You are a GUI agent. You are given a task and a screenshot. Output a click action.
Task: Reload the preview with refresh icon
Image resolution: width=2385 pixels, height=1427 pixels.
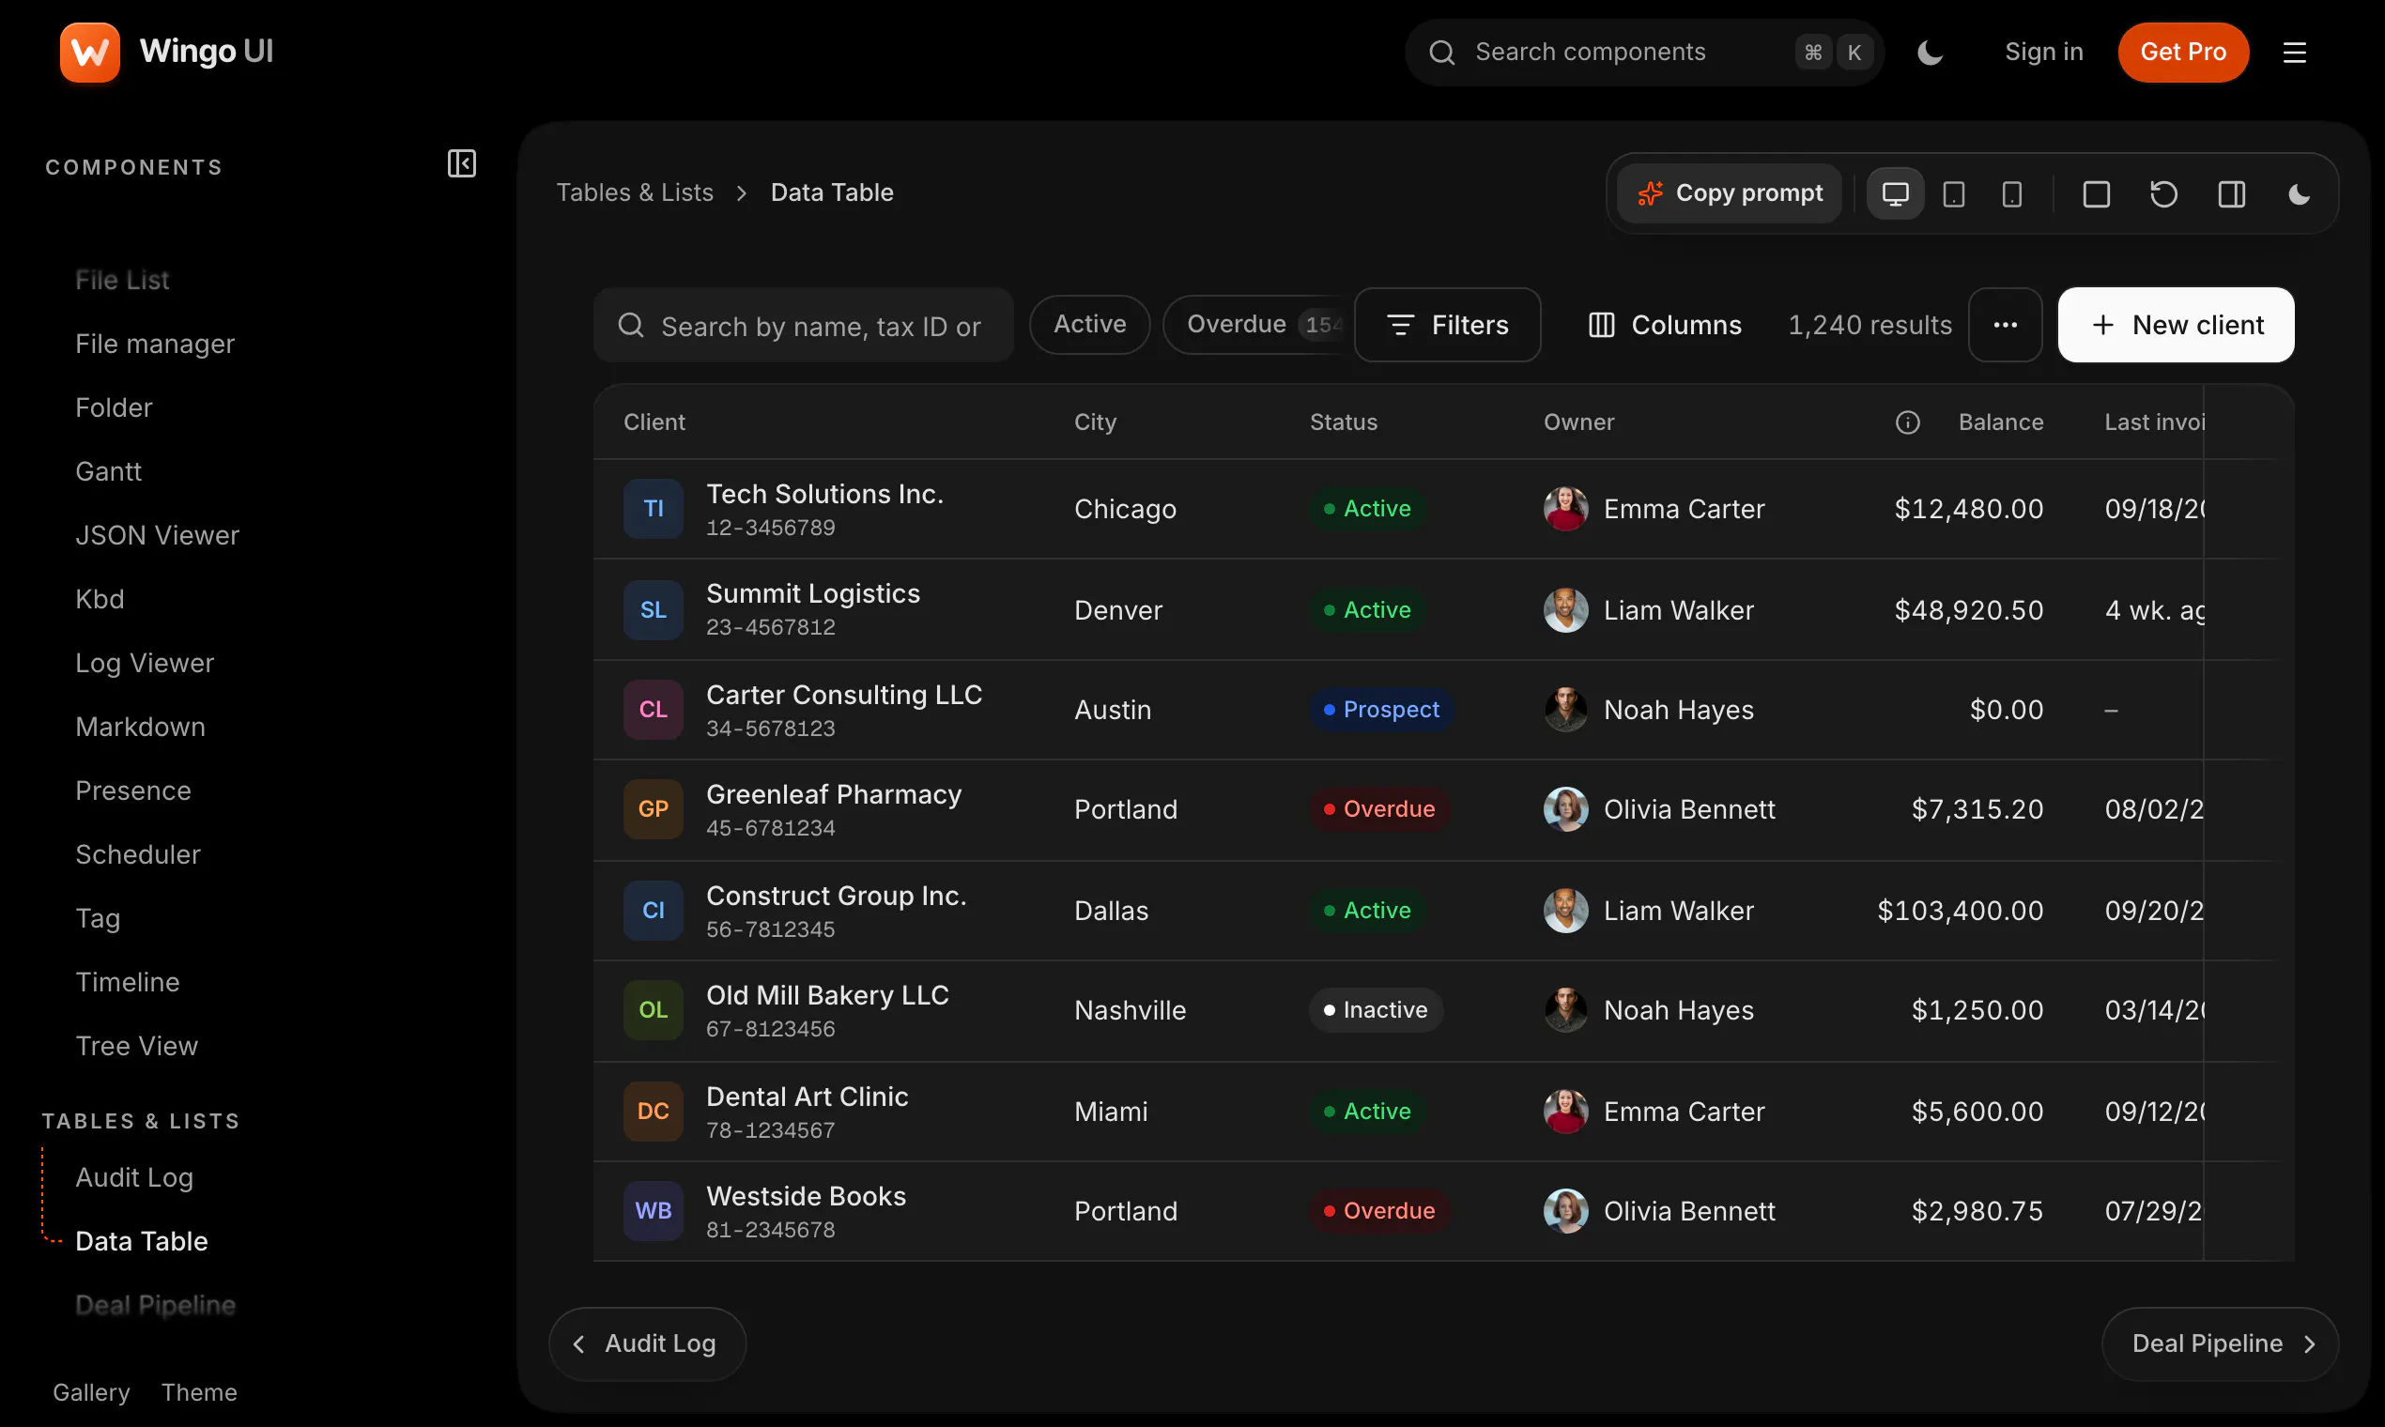pos(2162,194)
